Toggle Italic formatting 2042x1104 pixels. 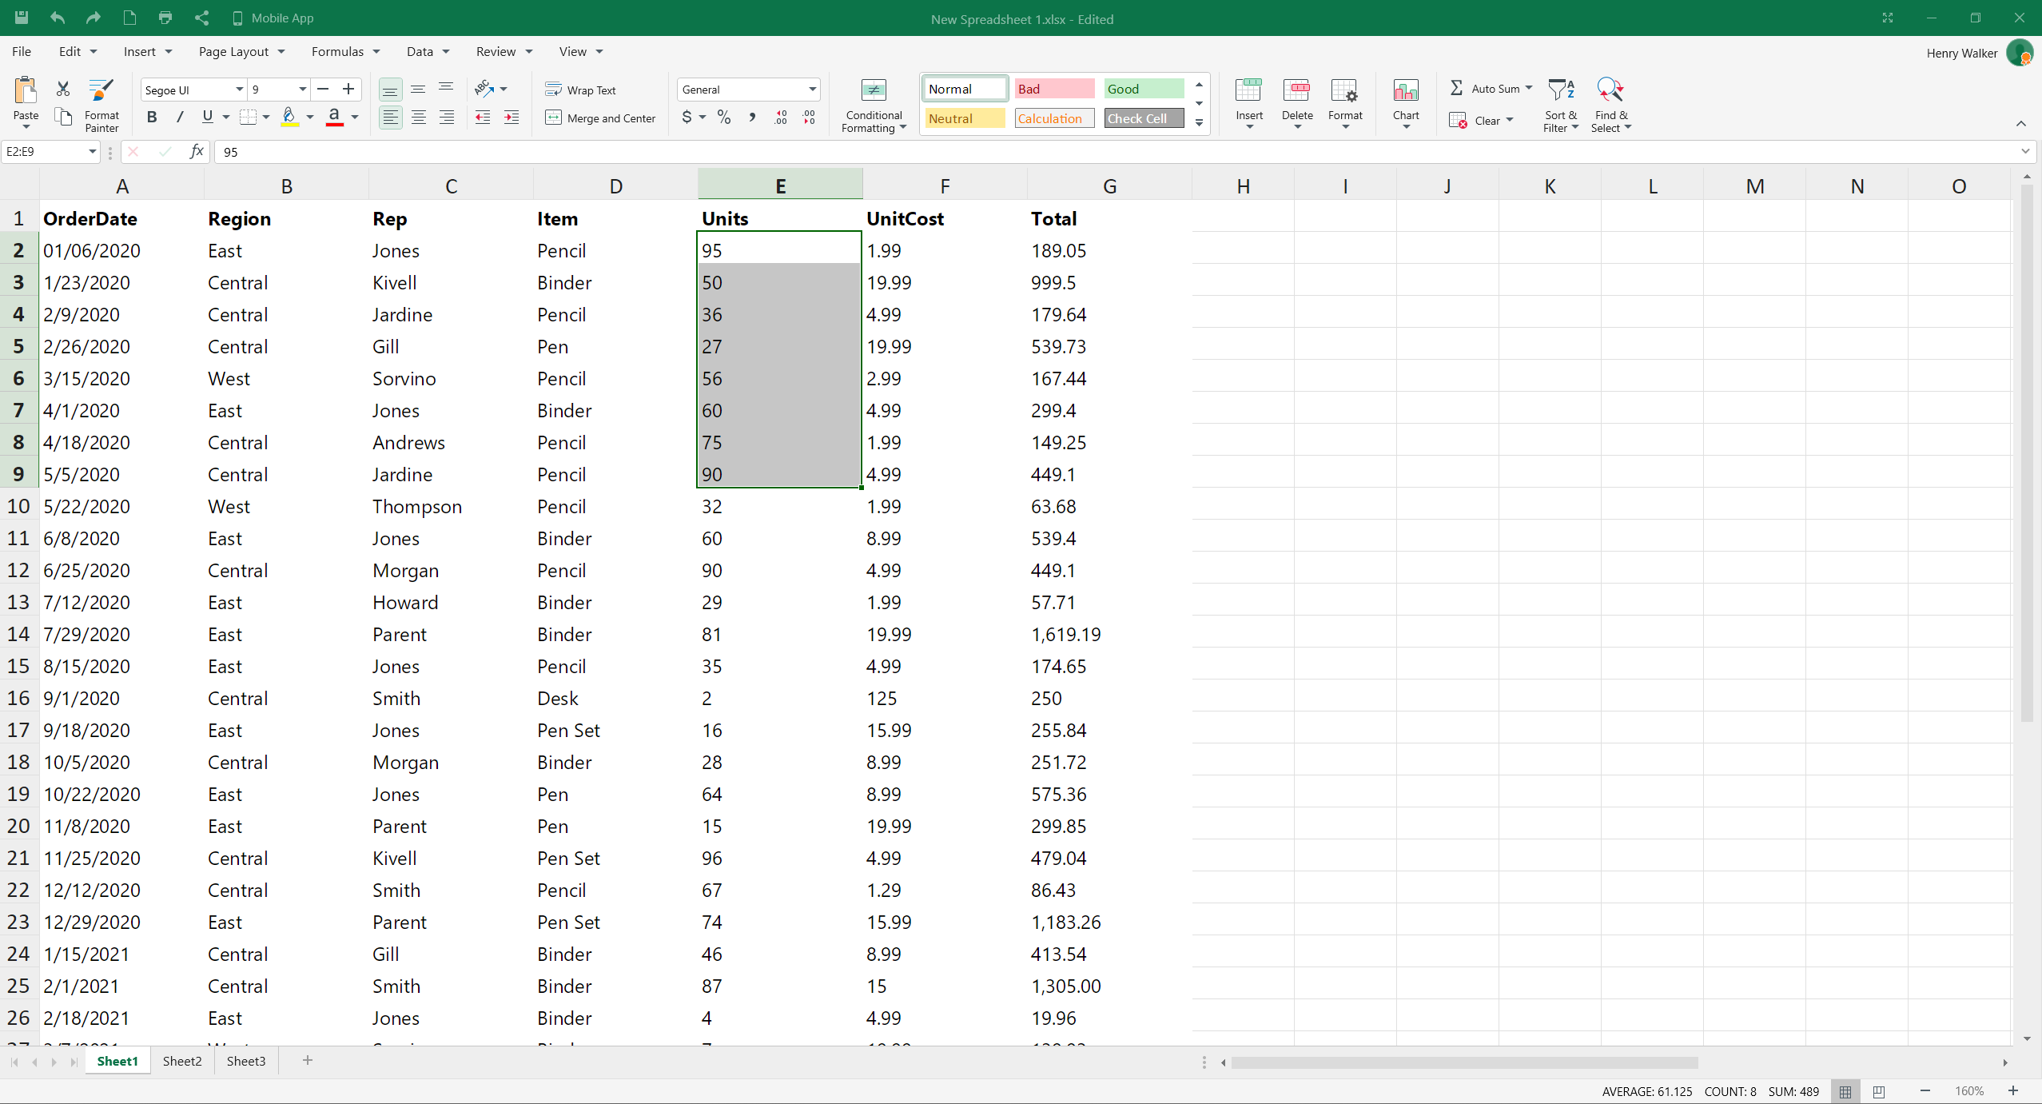point(180,118)
